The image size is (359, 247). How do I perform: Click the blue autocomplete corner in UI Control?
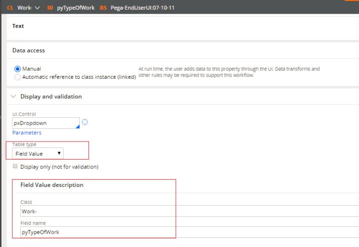pyautogui.click(x=77, y=126)
